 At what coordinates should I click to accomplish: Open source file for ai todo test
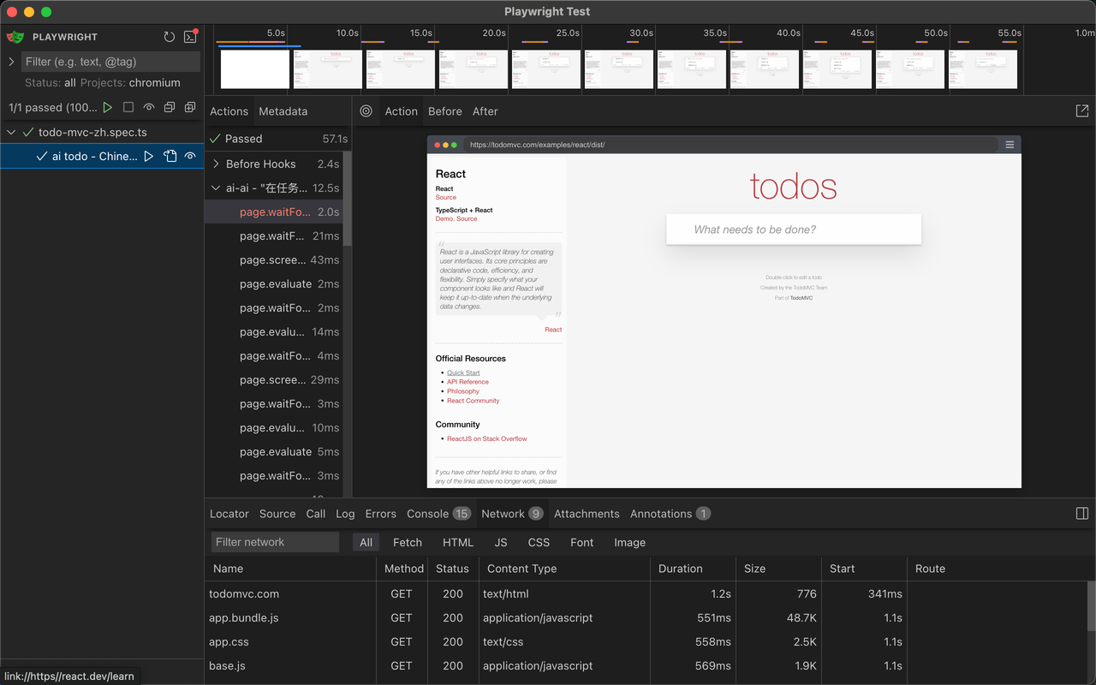pyautogui.click(x=170, y=157)
